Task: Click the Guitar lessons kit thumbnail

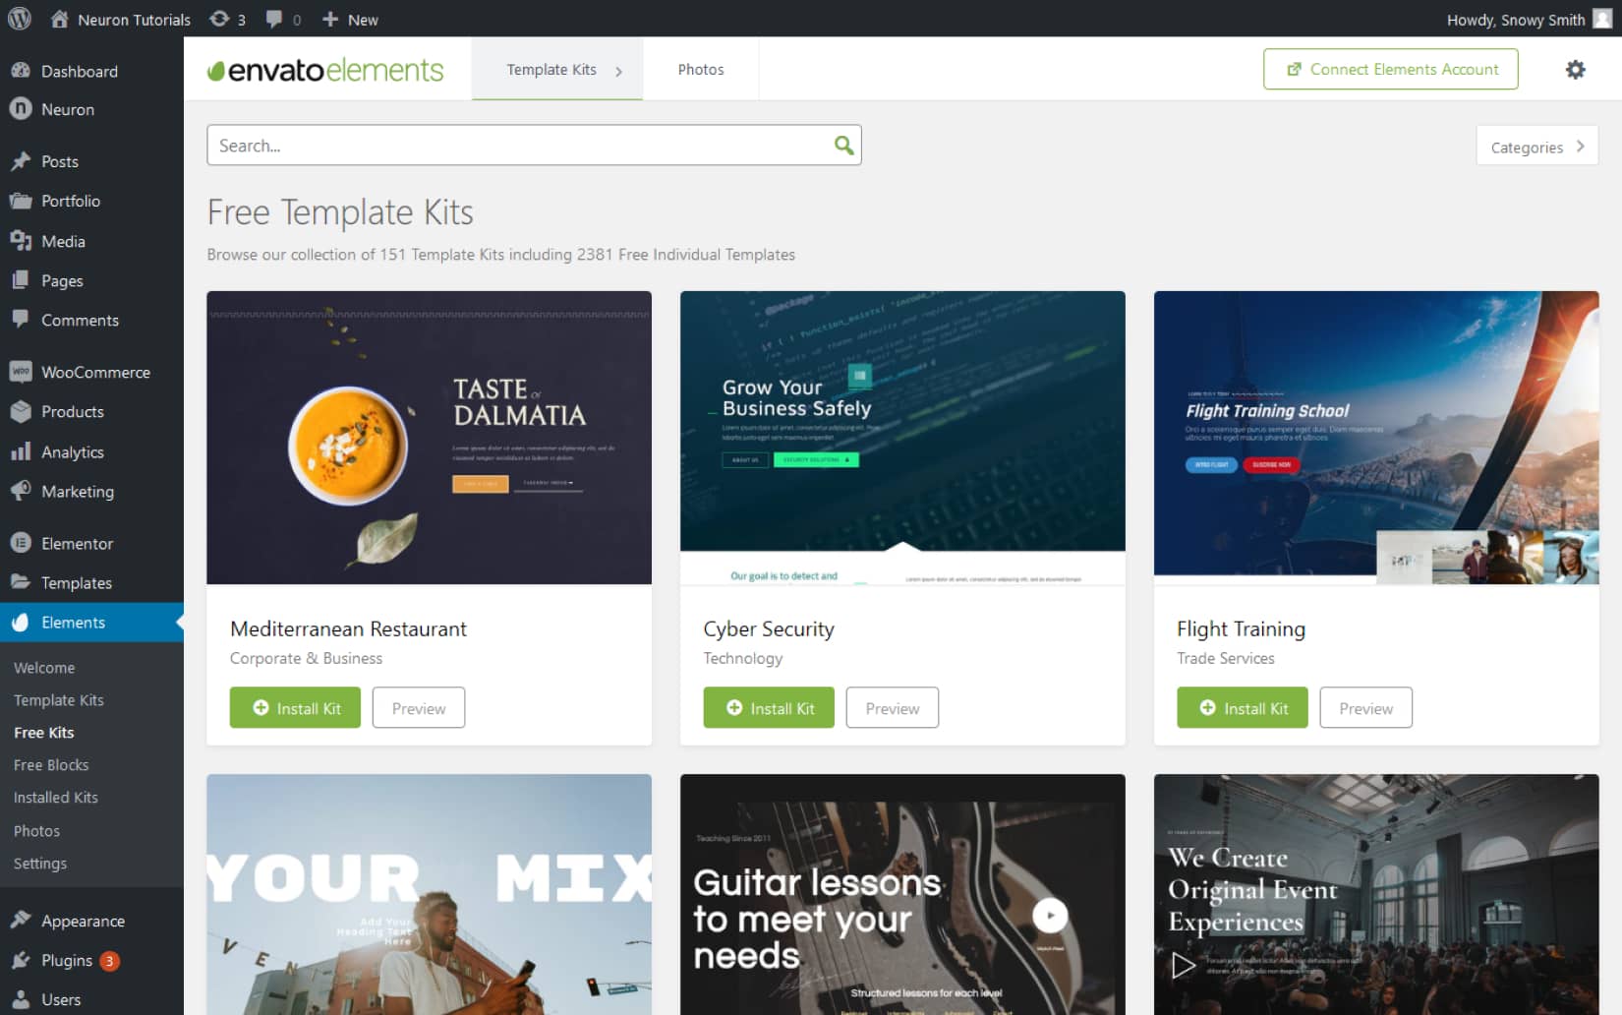Action: 901,895
